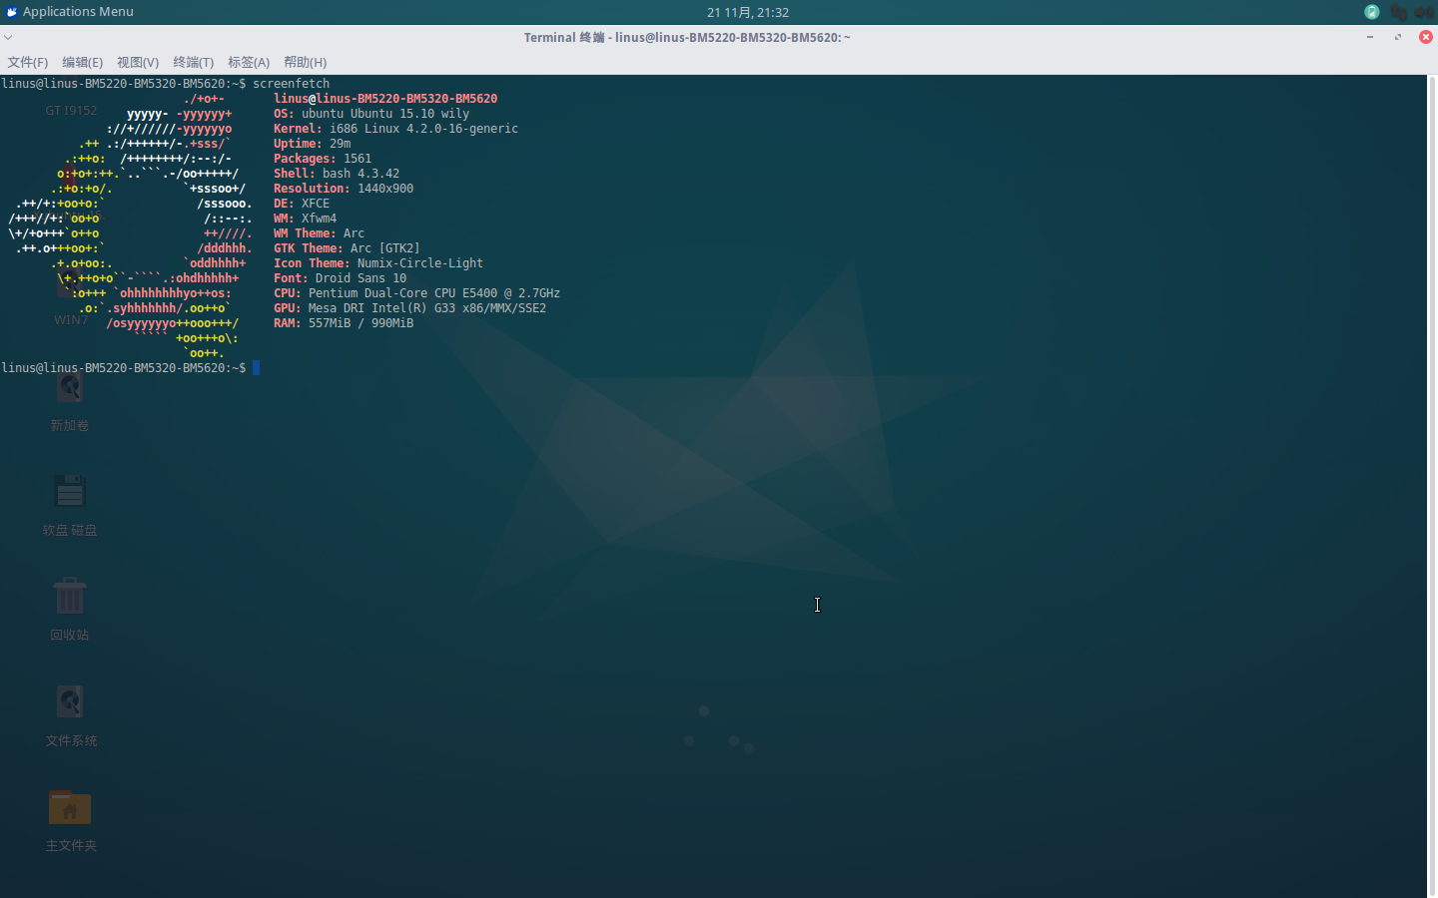Open the 编辑(E) menu

point(83,62)
